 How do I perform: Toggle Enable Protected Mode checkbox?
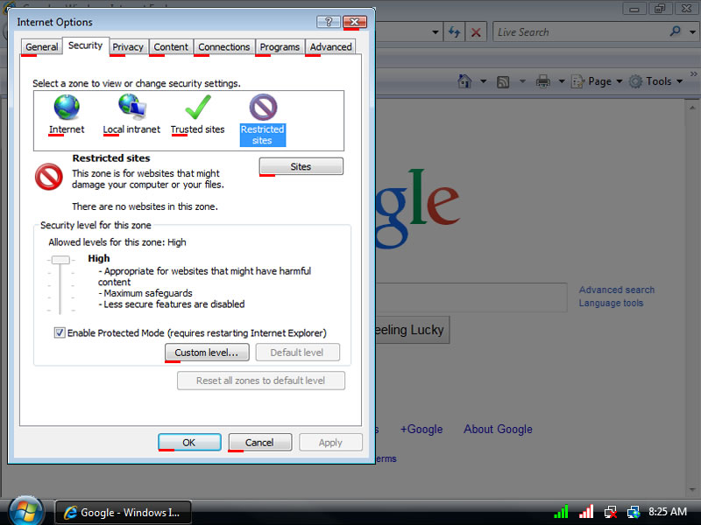pyautogui.click(x=60, y=332)
